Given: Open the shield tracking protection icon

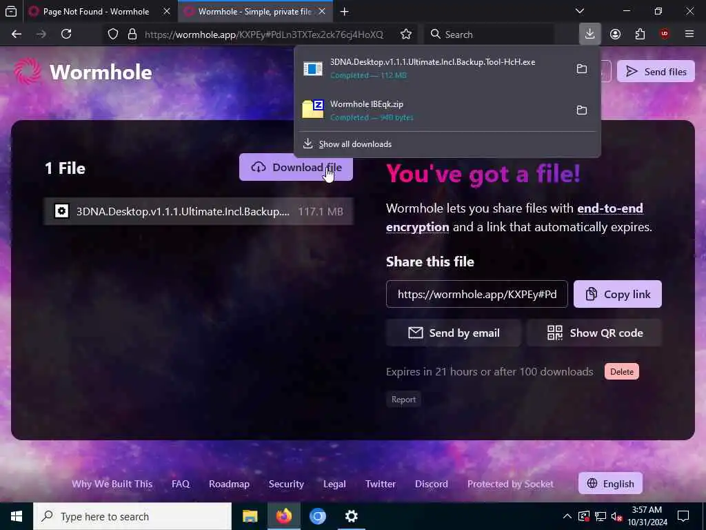Looking at the screenshot, I should 113,35.
